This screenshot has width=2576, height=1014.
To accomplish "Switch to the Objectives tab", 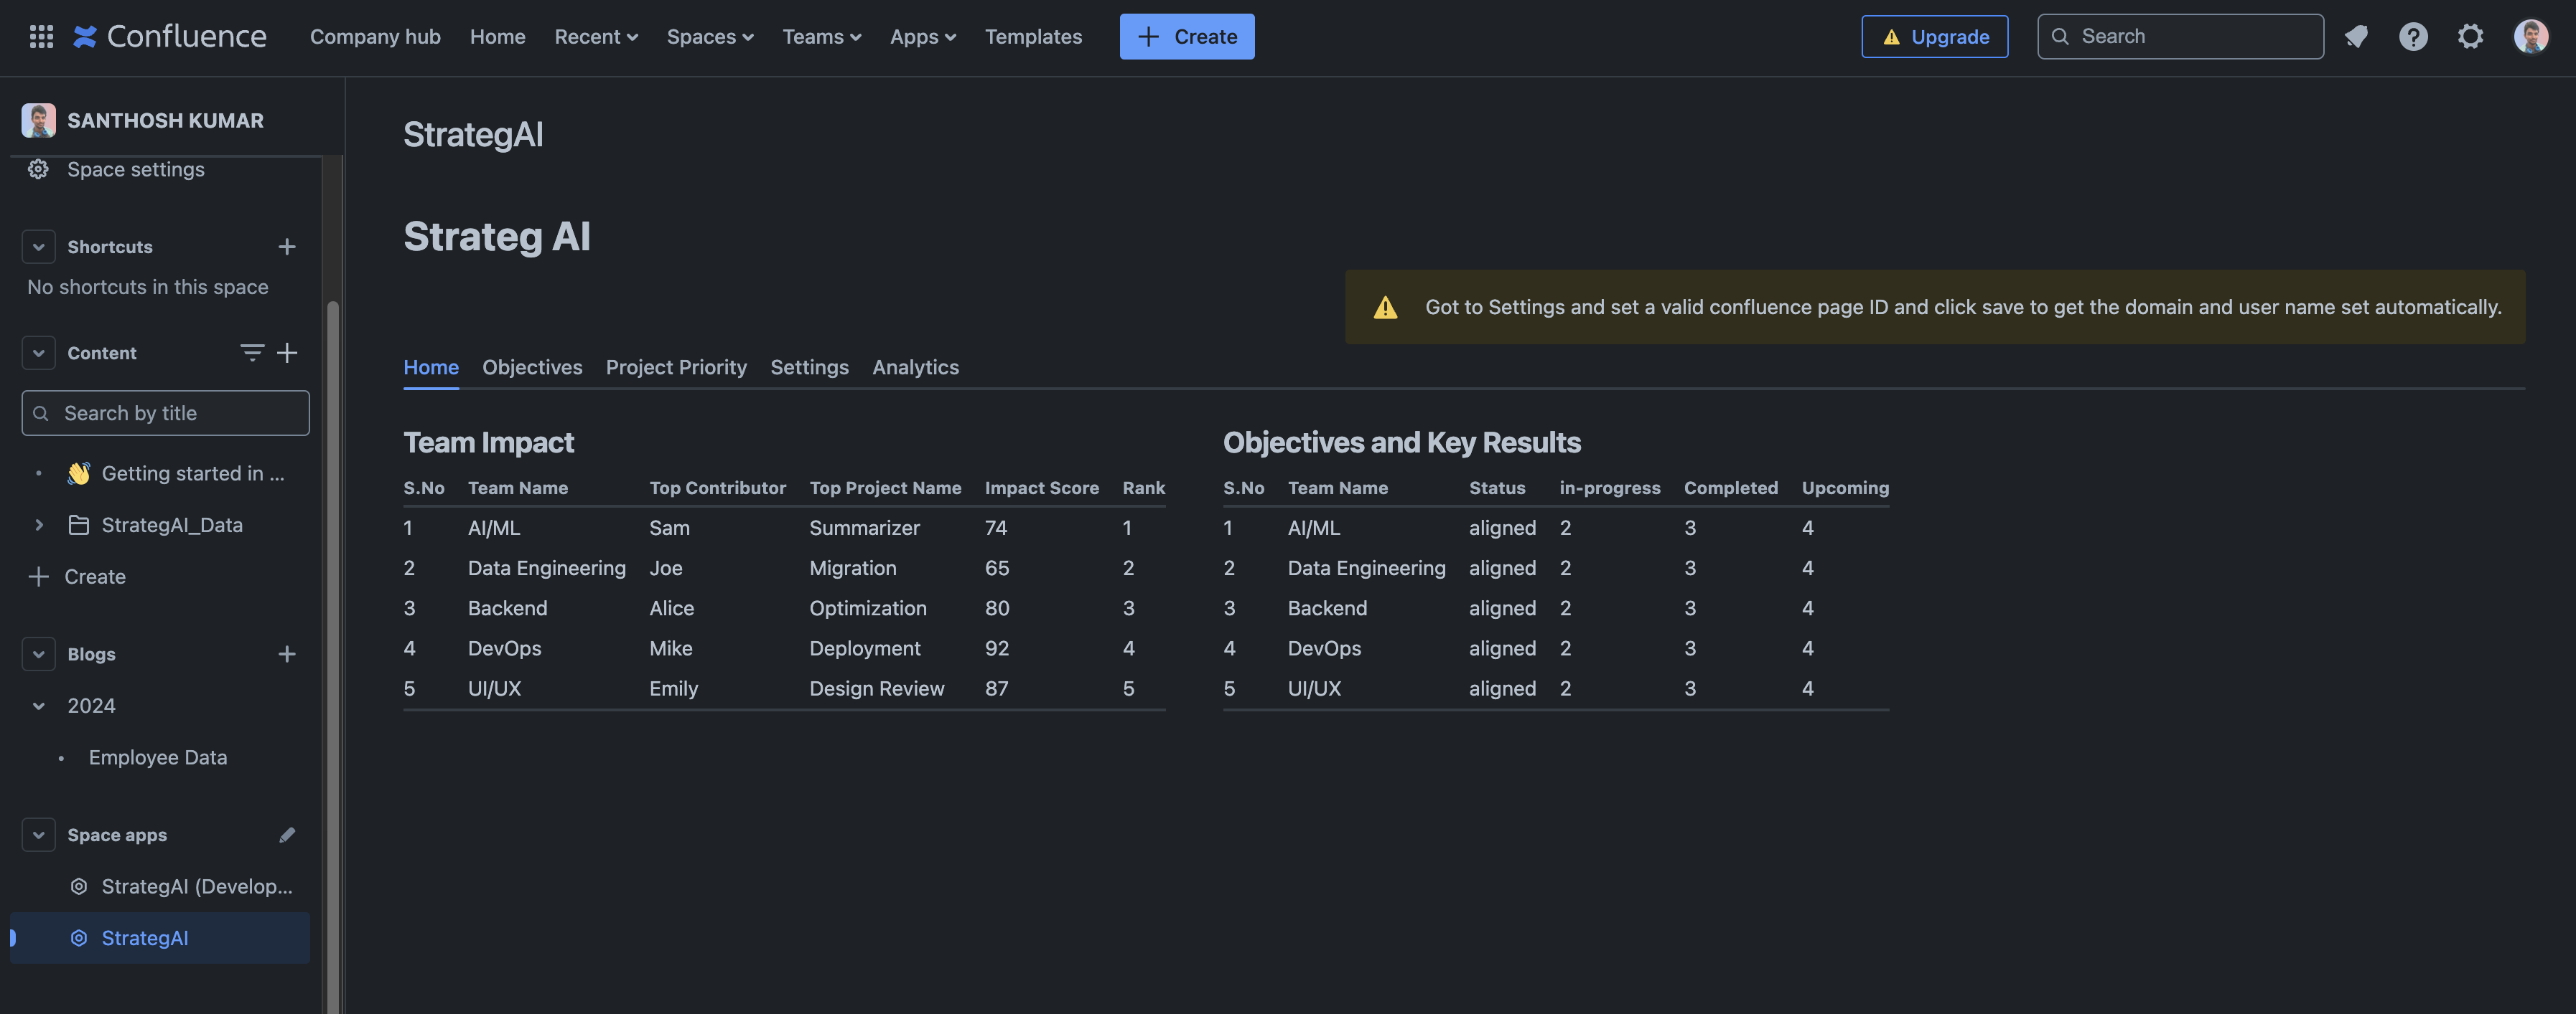I will 532,368.
